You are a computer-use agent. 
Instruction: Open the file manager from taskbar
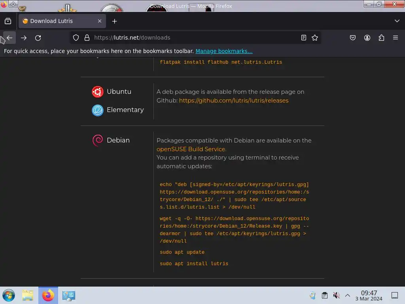click(x=28, y=295)
